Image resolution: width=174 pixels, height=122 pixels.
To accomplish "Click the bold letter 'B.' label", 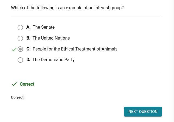I will click(x=28, y=38).
